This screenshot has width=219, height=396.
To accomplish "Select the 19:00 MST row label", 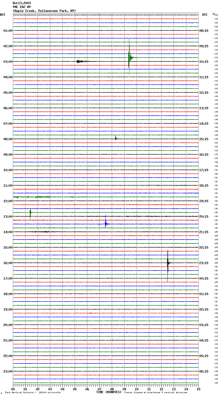I will [8, 310].
